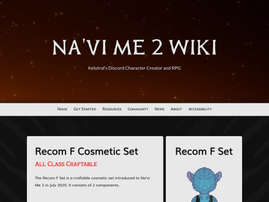
Task: Click the Recom F Set sidebar heading
Action: tap(204, 151)
